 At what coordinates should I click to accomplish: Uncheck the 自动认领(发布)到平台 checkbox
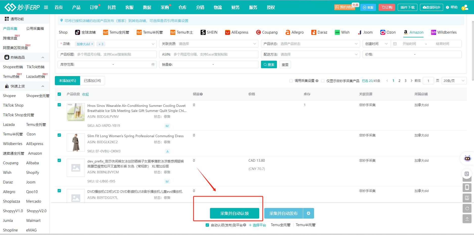pyautogui.click(x=207, y=225)
